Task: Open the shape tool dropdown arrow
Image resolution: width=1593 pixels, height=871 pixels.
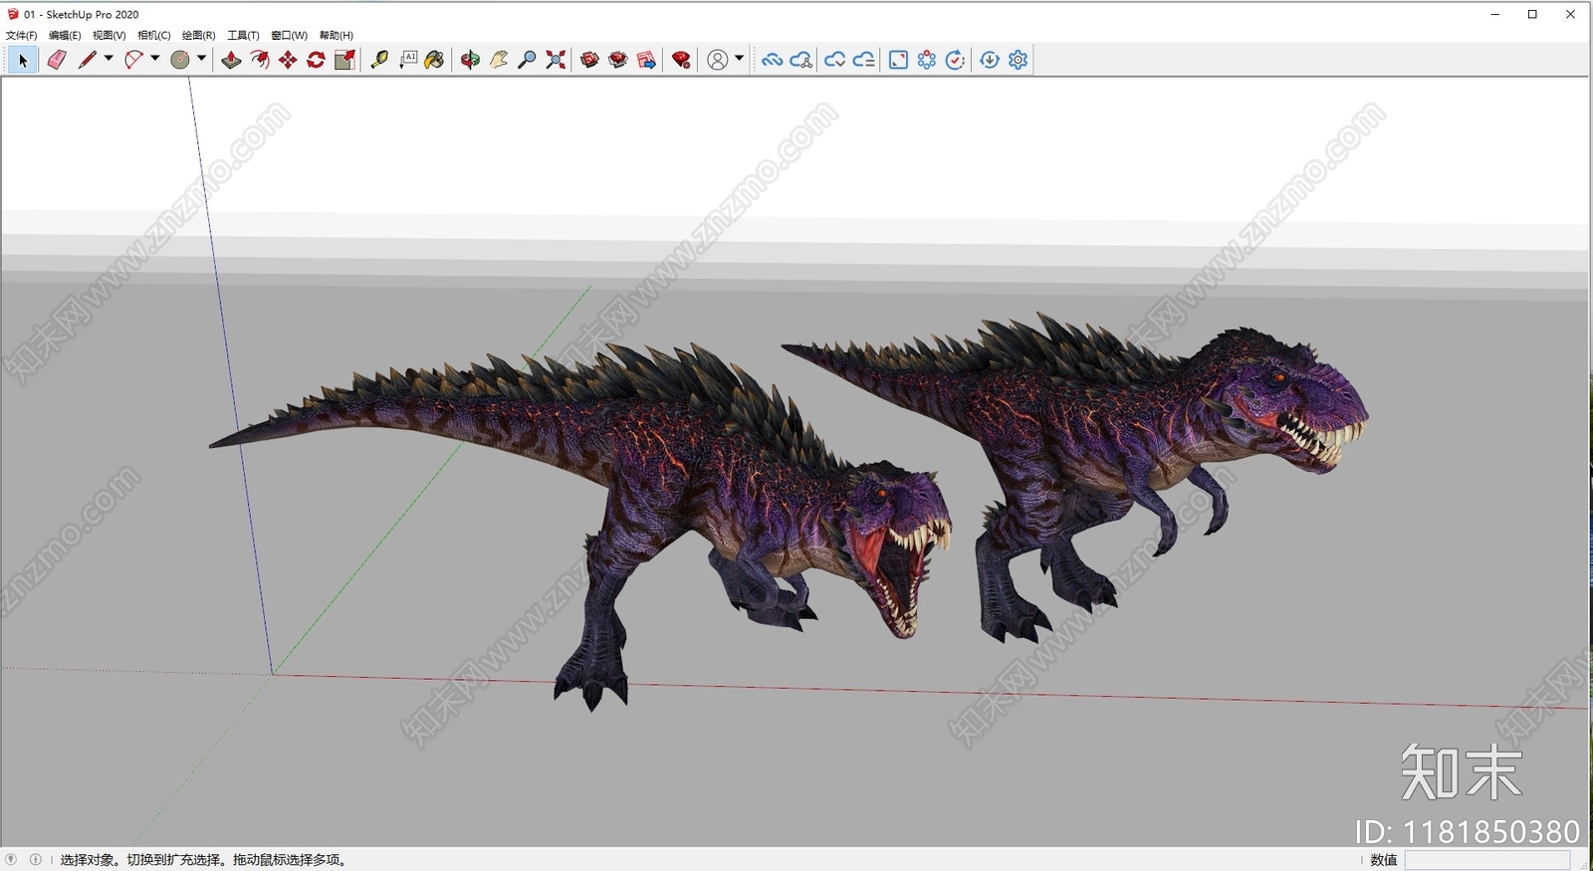Action: click(201, 59)
